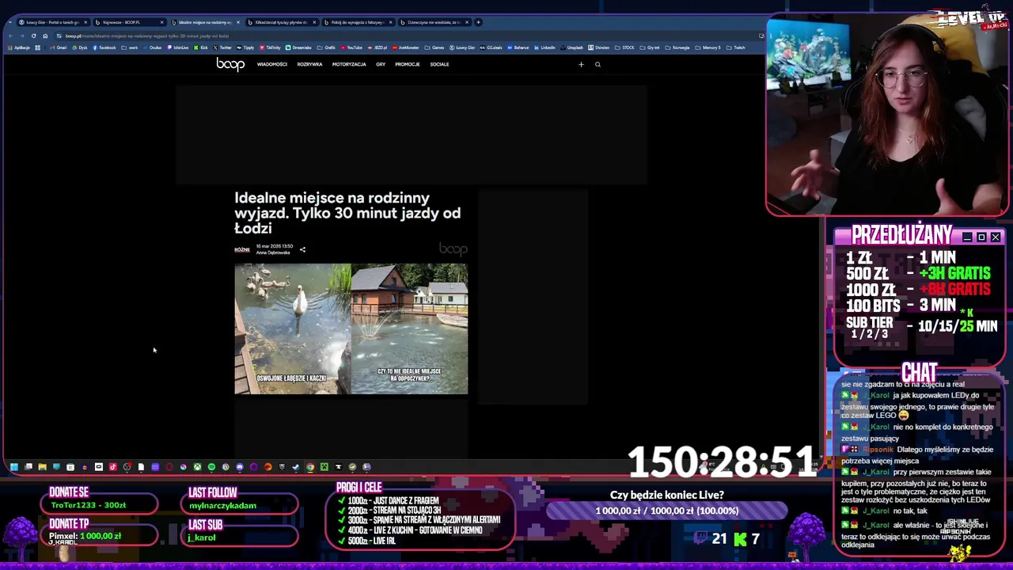The image size is (1013, 570).
Task: Open Minecraft creeper icon in taskbar
Action: pyautogui.click(x=324, y=467)
